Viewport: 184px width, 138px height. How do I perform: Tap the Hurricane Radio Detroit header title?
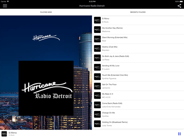click(92, 6)
